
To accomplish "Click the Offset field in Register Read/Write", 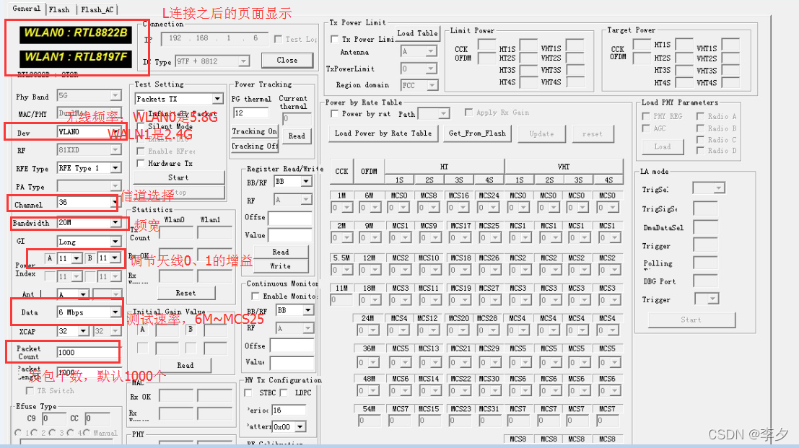I will [290, 219].
